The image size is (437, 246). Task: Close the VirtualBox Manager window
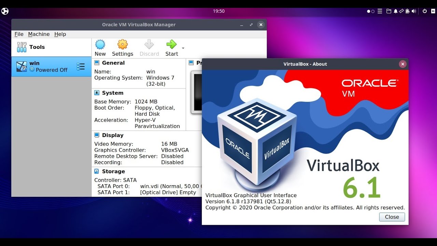coord(261,25)
